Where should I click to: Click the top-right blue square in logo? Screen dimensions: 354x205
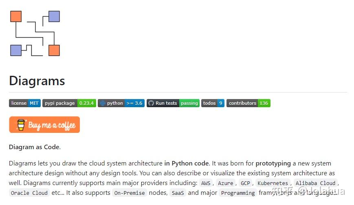[54, 16]
